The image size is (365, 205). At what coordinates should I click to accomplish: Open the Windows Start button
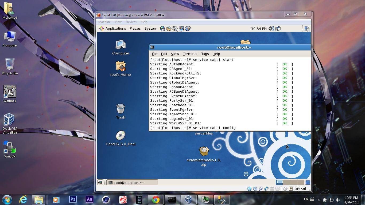pyautogui.click(x=7, y=200)
